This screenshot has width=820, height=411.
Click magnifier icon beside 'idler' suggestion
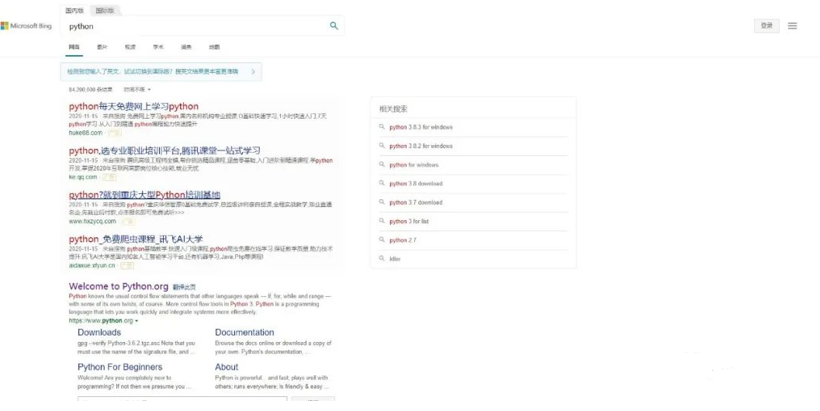(x=382, y=258)
